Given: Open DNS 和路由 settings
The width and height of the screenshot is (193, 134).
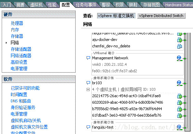Looking at the screenshot, I should [21, 101].
